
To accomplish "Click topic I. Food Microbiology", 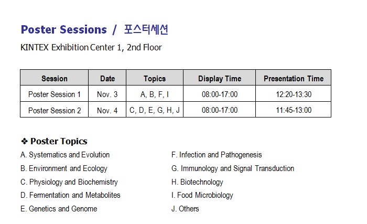I will click(x=202, y=195).
